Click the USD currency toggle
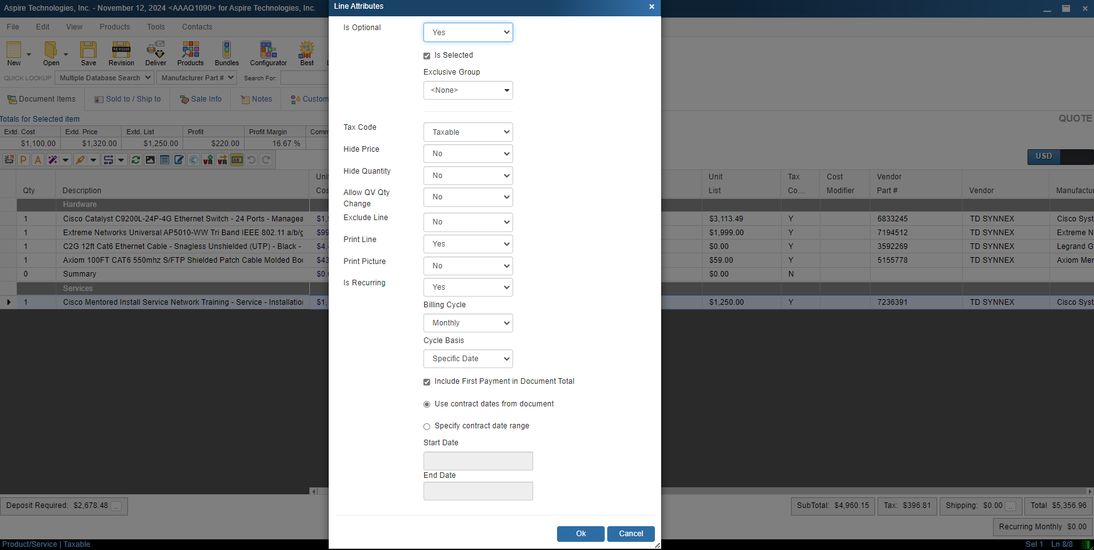Image resolution: width=1094 pixels, height=550 pixels. click(1044, 156)
